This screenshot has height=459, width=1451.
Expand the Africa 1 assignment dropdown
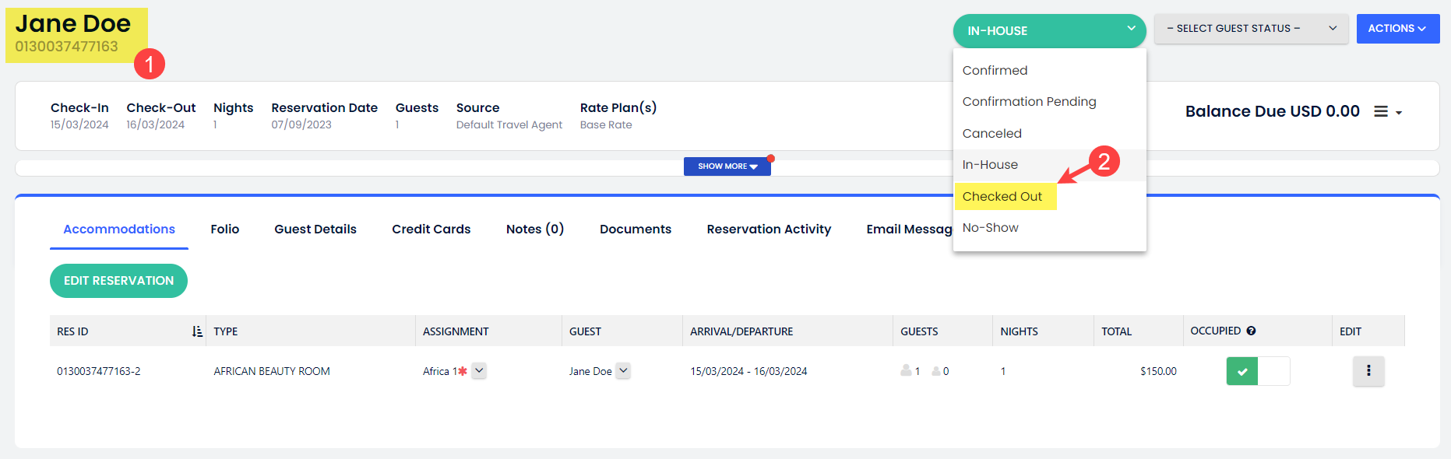click(x=479, y=371)
